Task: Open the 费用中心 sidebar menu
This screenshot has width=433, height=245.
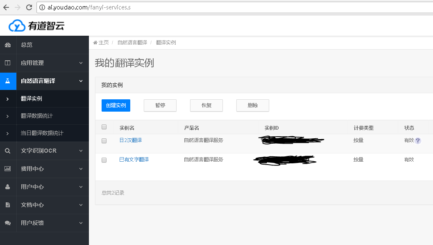Action: click(x=45, y=169)
